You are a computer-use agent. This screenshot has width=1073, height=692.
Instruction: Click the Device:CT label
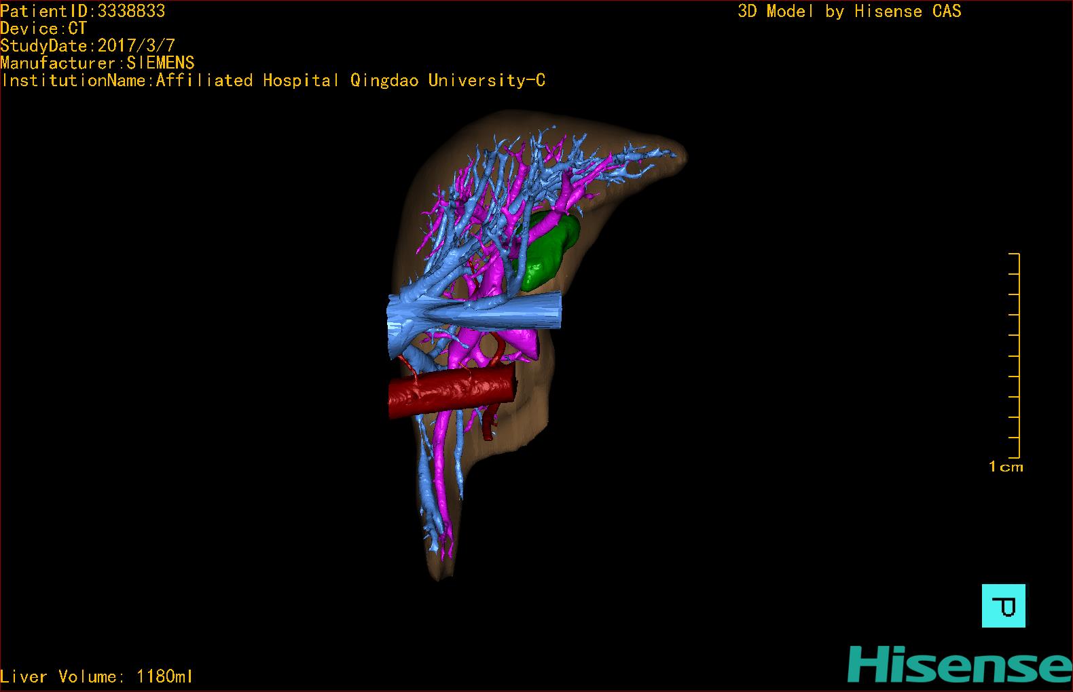(44, 28)
